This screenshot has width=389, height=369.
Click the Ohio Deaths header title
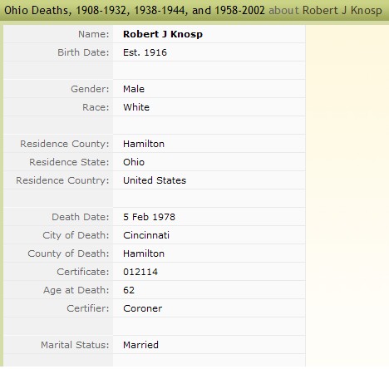(x=135, y=10)
